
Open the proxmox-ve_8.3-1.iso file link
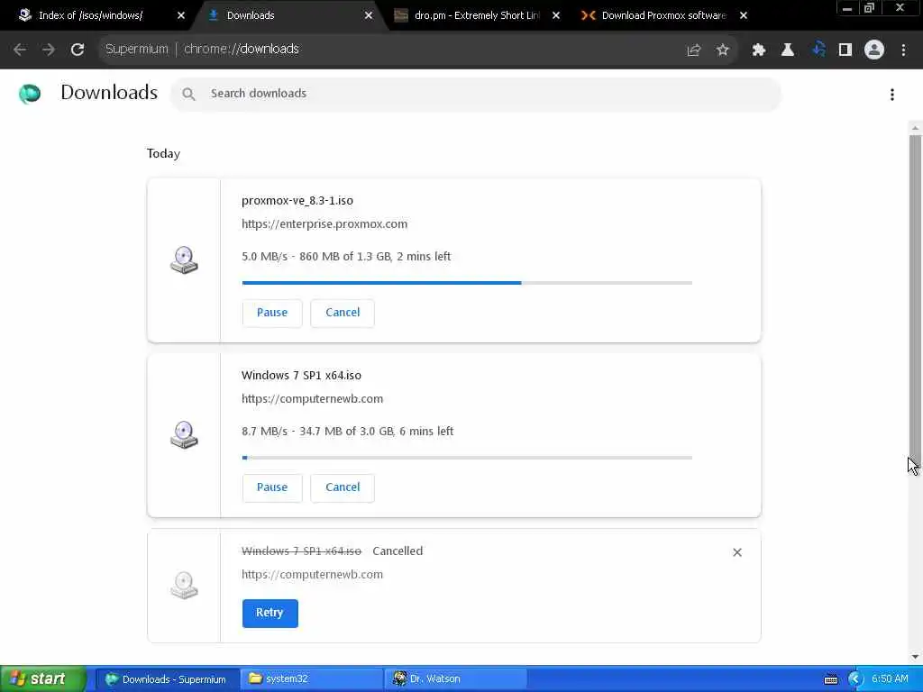pos(297,201)
